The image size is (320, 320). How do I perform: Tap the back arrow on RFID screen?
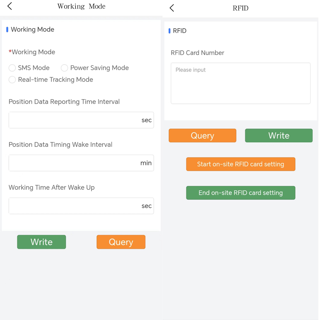pyautogui.click(x=172, y=8)
